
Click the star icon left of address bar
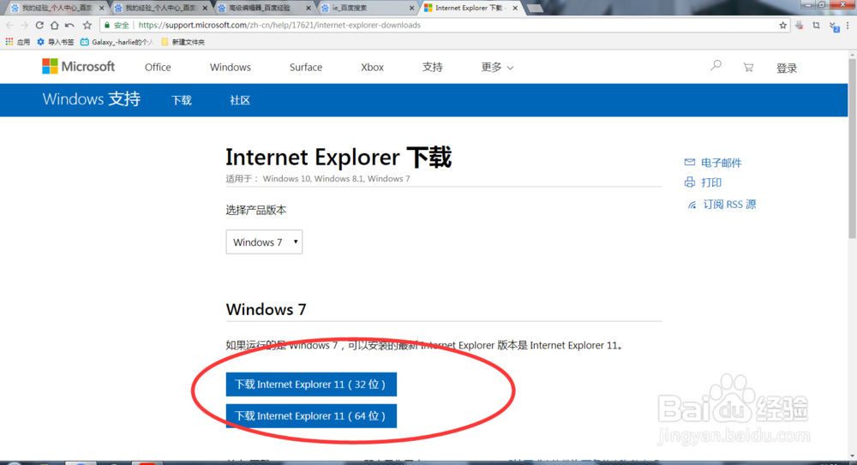click(x=87, y=25)
